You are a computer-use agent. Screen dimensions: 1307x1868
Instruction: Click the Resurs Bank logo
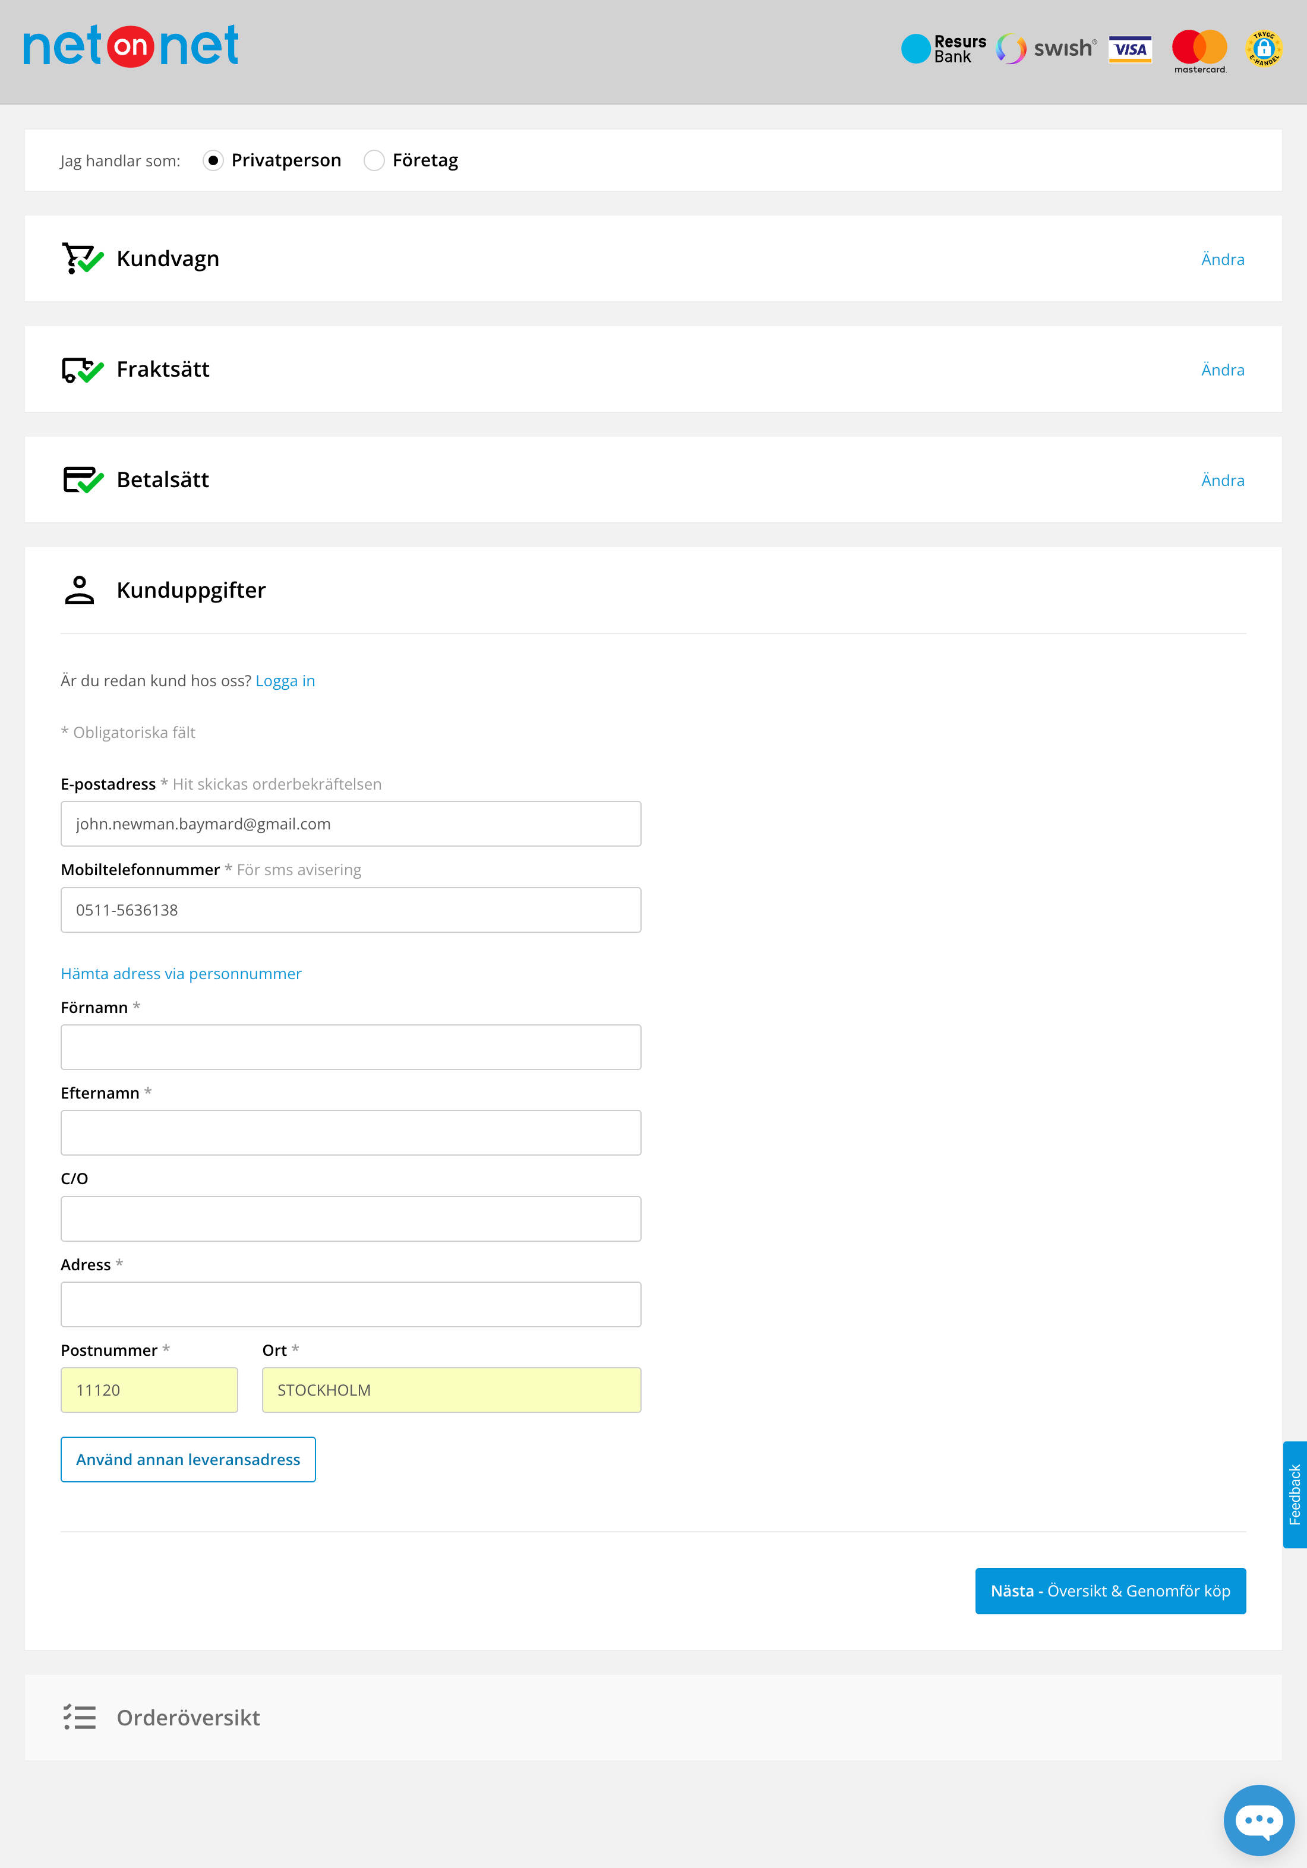(x=943, y=49)
